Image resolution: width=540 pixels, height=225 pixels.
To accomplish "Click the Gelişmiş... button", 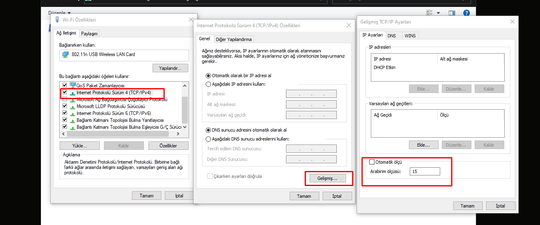I will click(x=328, y=178).
